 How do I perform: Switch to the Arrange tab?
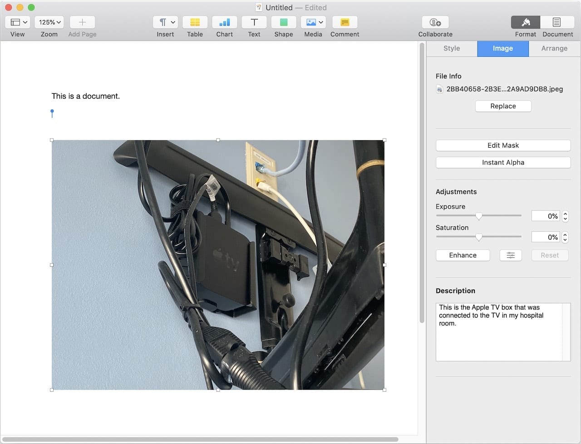click(x=554, y=49)
